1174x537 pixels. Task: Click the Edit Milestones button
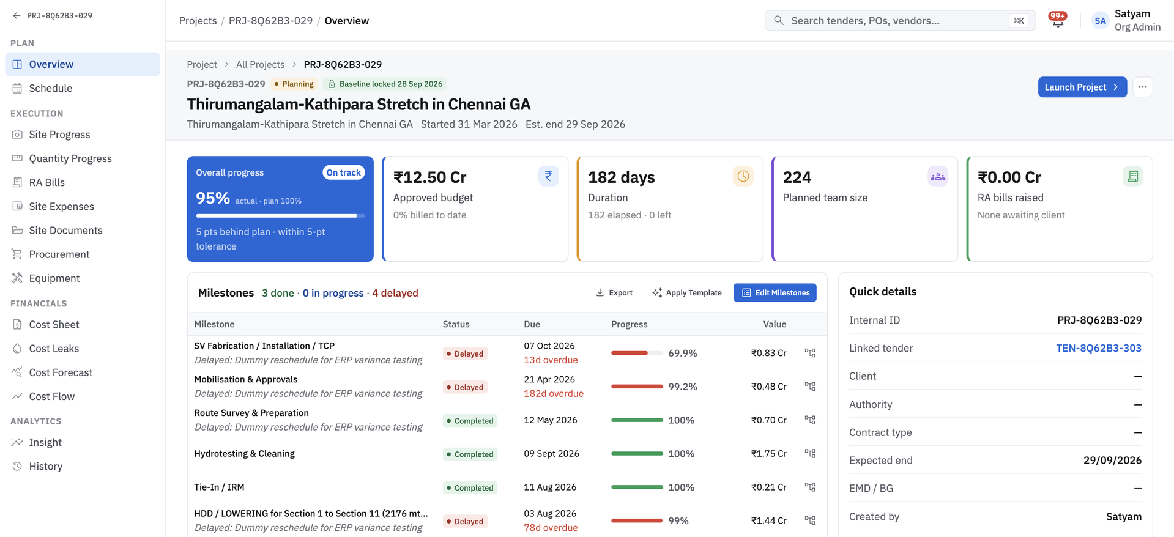click(775, 292)
